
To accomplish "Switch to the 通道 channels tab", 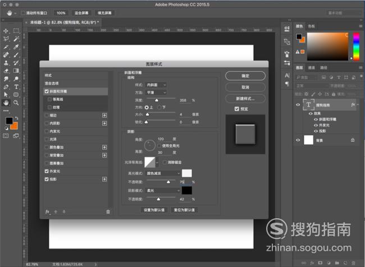I will point(312,68).
